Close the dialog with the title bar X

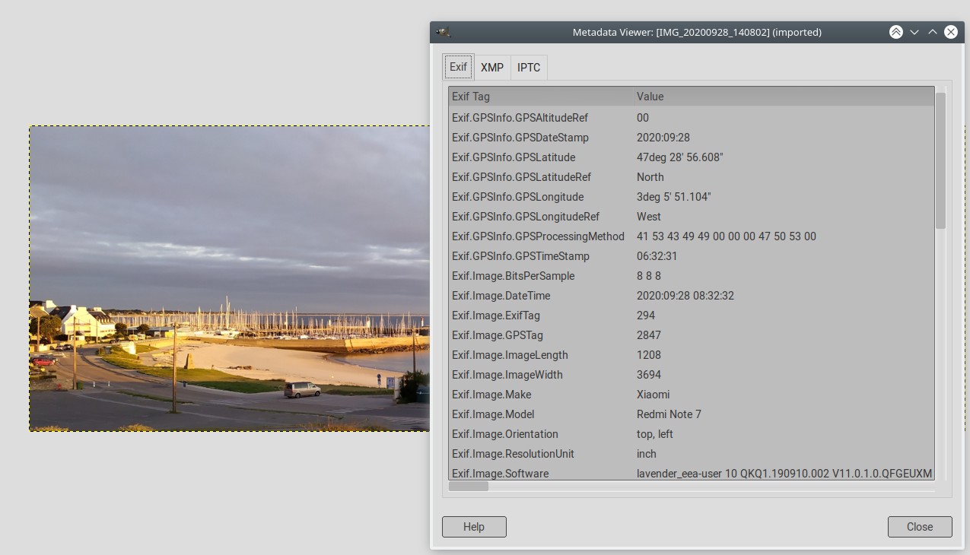[951, 33]
